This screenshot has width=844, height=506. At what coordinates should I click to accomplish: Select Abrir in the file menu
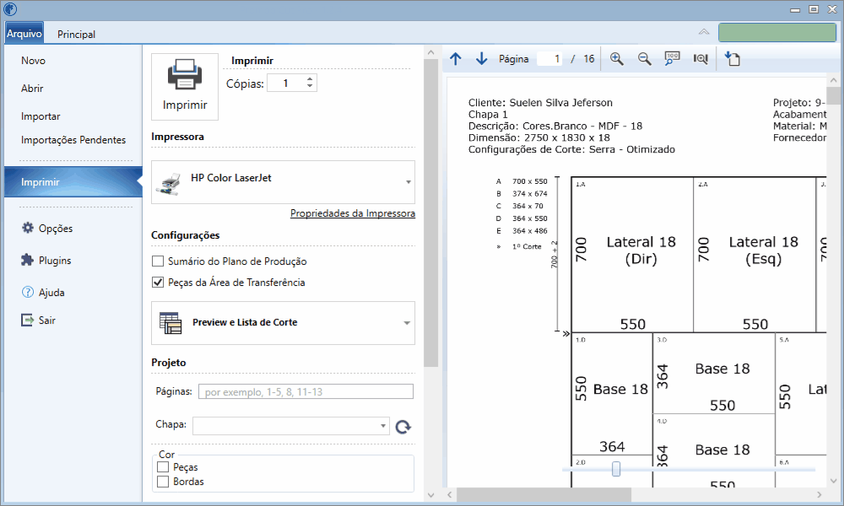(x=32, y=89)
